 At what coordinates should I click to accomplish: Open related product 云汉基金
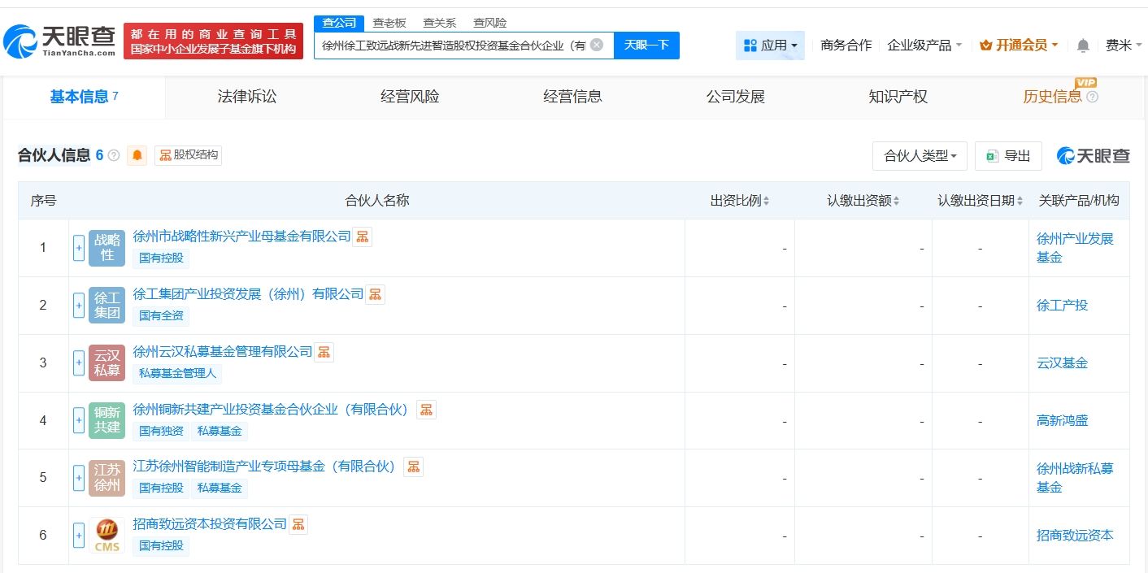[x=1062, y=363]
